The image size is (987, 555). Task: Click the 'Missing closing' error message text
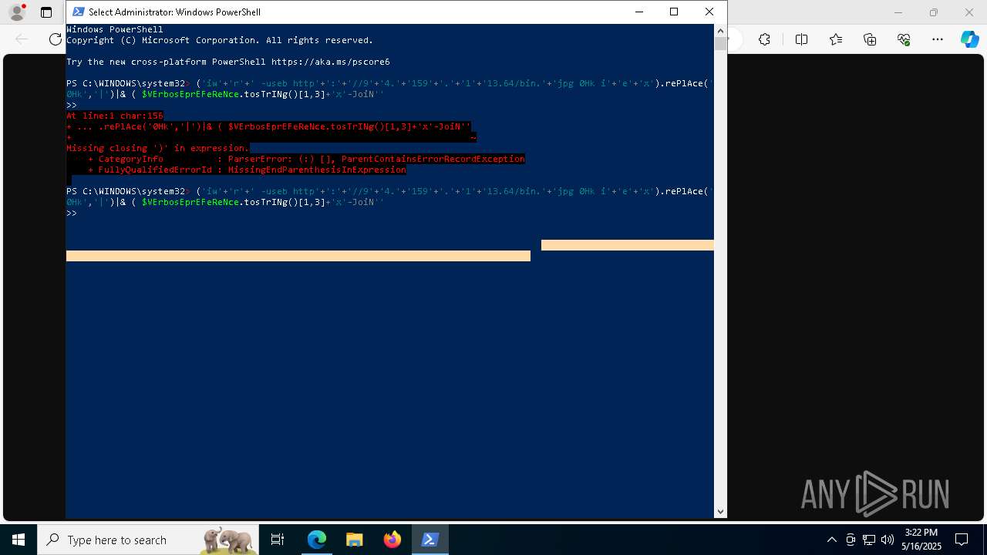(x=157, y=148)
